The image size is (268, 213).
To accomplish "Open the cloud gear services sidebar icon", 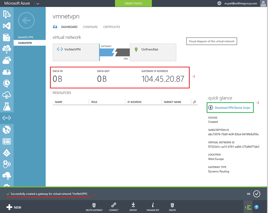I will pyautogui.click(x=7, y=49).
